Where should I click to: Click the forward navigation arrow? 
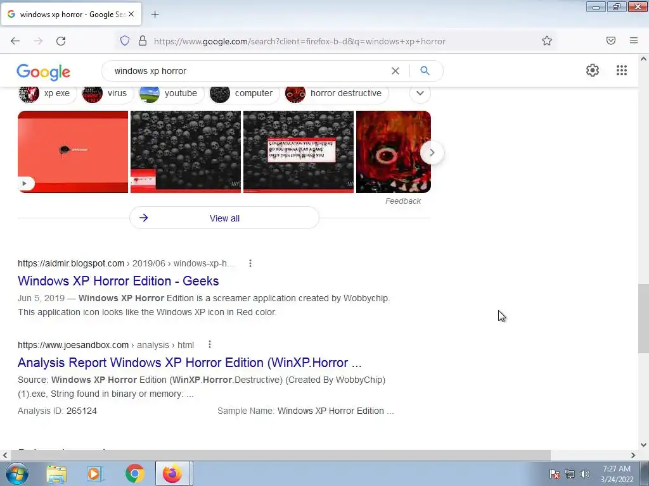coord(38,41)
